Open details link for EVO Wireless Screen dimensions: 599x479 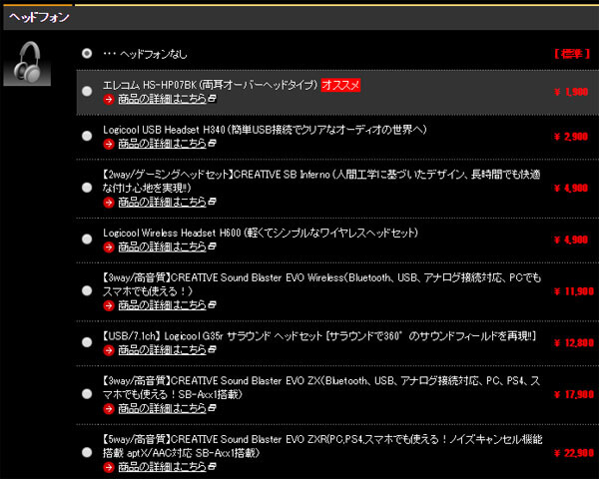pyautogui.click(x=163, y=305)
